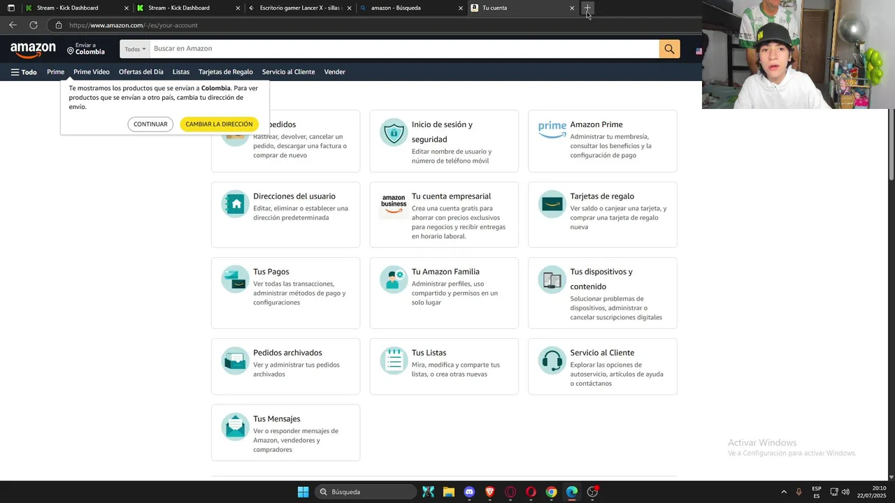Image resolution: width=895 pixels, height=503 pixels.
Task: Click the ESP ES keyboard language indicator
Action: coord(817,492)
